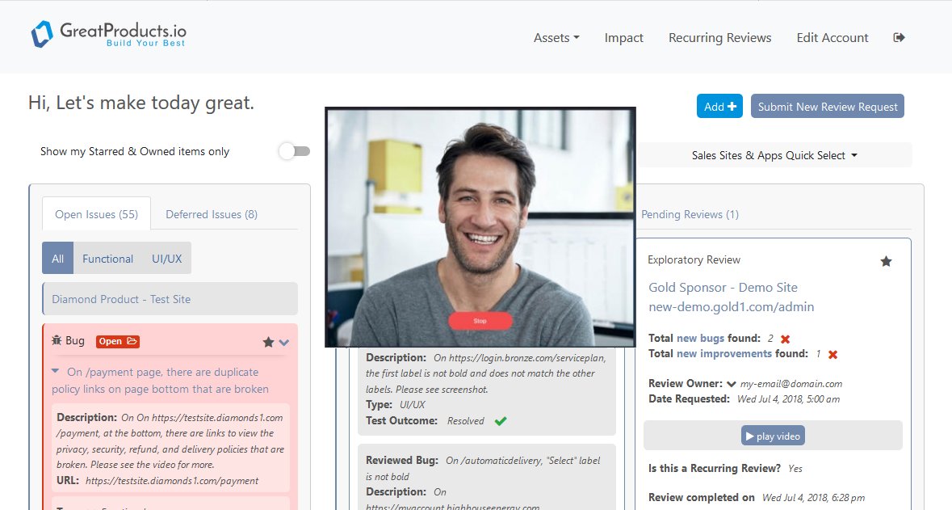Click the GreatProducts.io logo
This screenshot has width=952, height=510.
109,34
